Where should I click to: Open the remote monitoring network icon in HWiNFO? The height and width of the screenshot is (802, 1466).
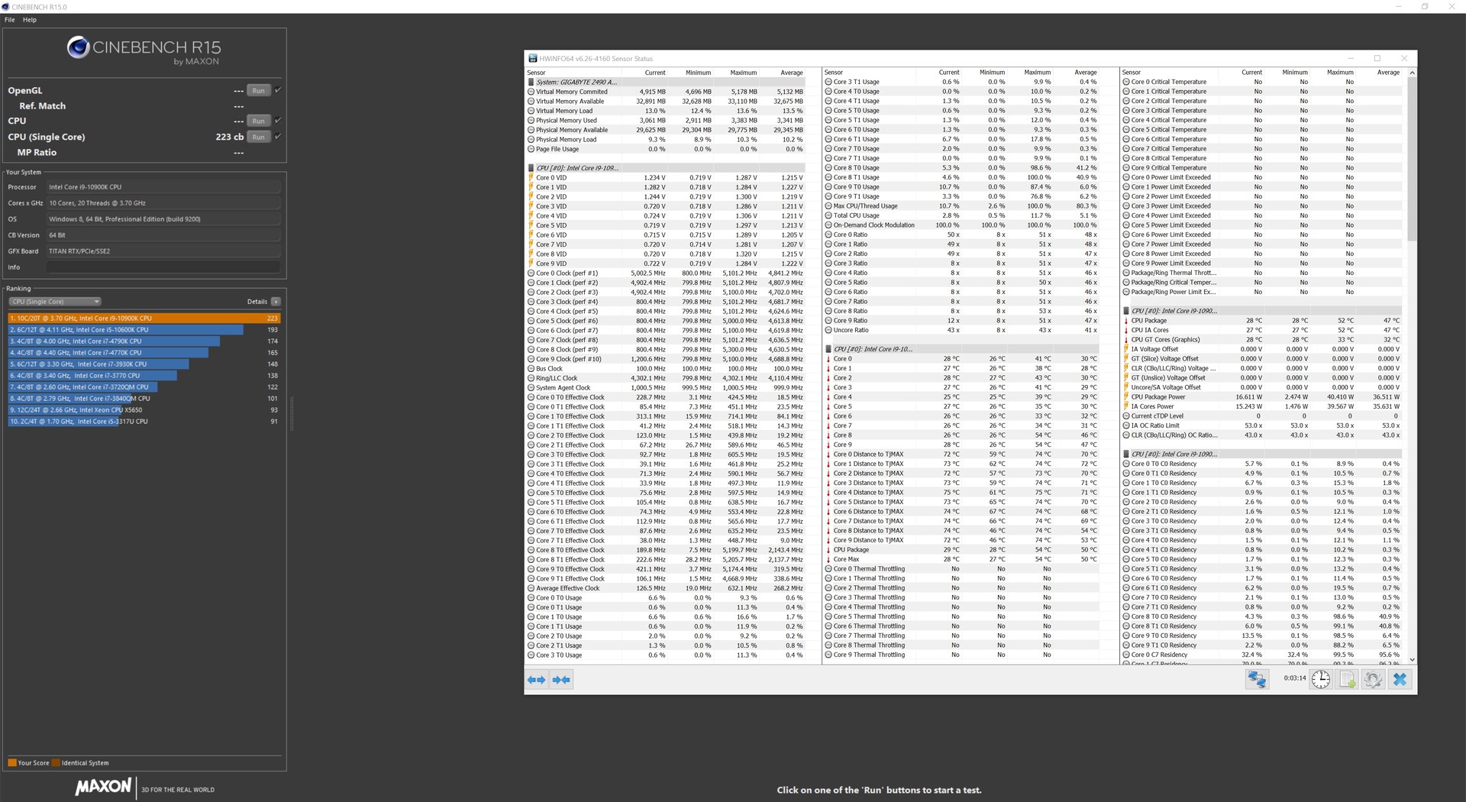tap(1257, 679)
